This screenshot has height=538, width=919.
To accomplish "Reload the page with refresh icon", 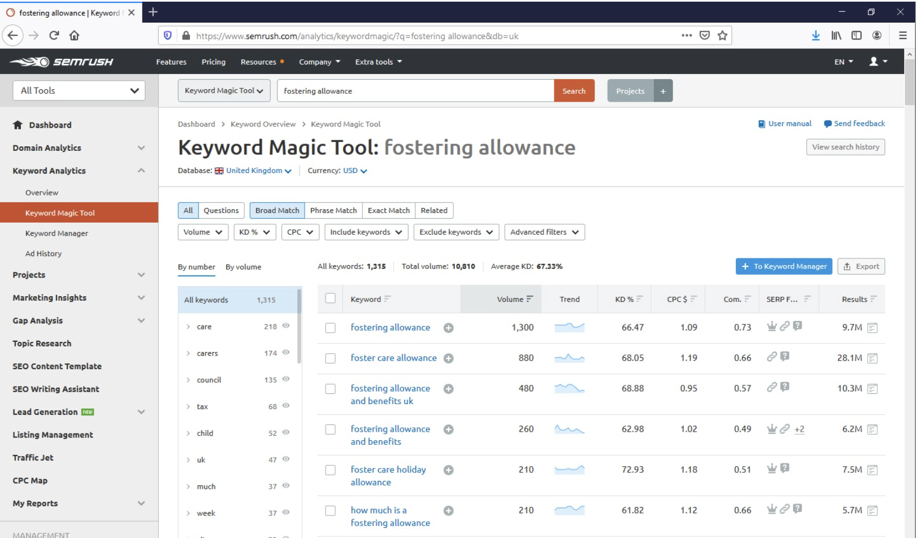I will click(x=54, y=36).
